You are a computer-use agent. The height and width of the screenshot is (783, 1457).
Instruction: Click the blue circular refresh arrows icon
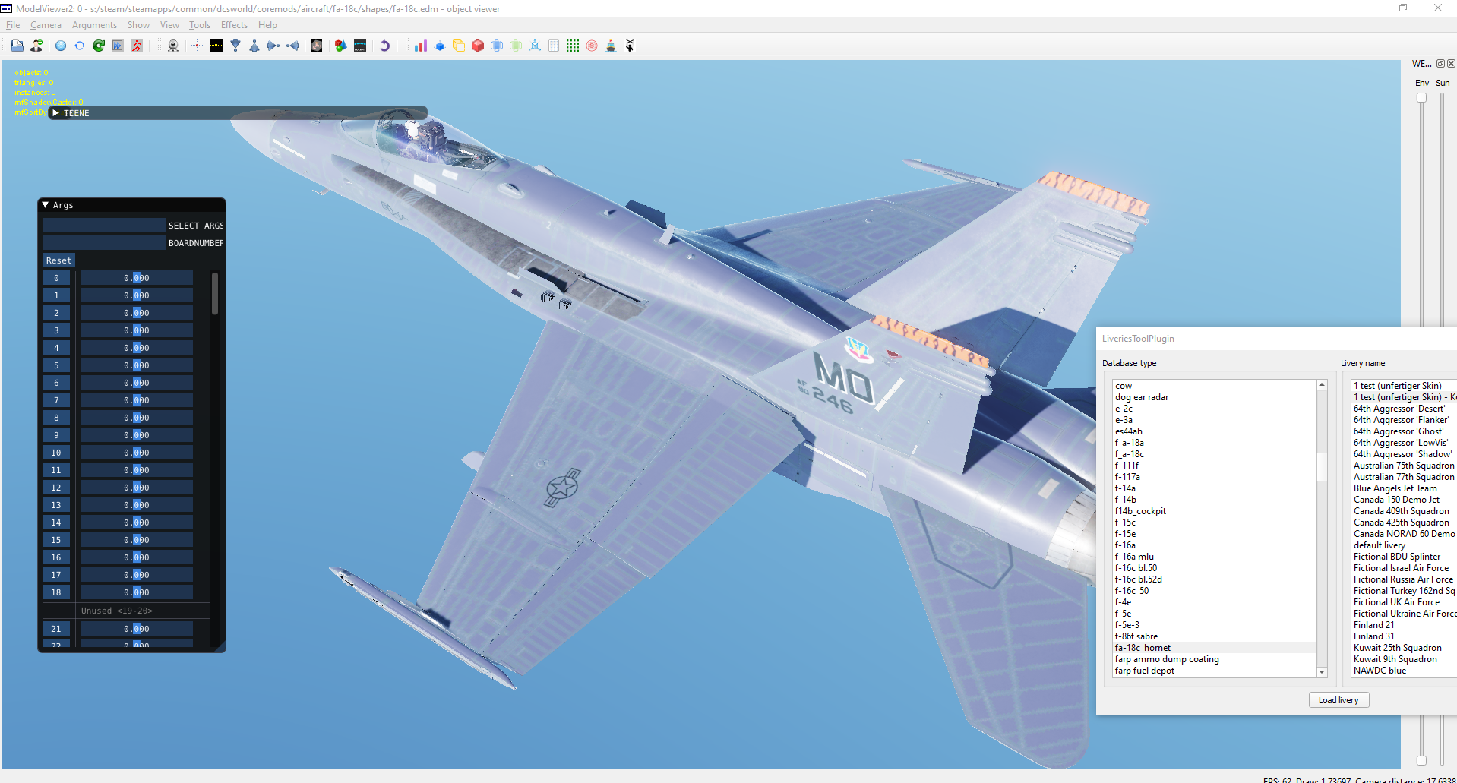(80, 46)
